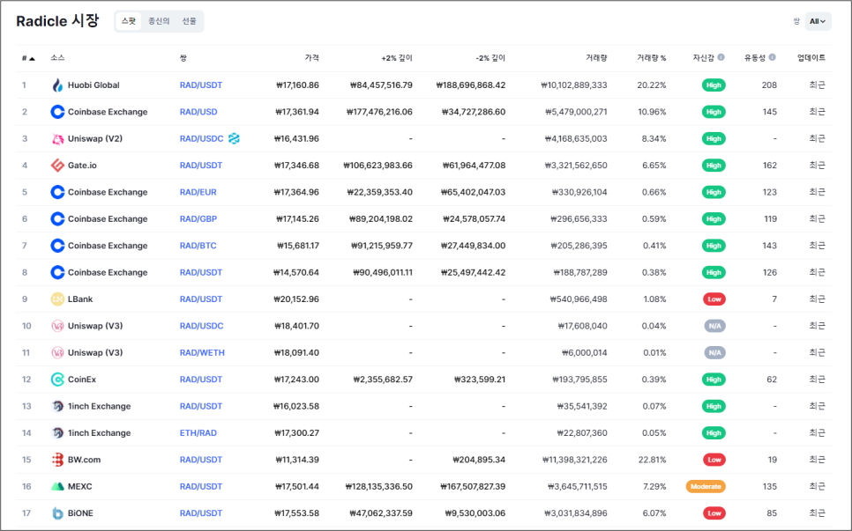Click the volume percentage 20.22%

[652, 85]
